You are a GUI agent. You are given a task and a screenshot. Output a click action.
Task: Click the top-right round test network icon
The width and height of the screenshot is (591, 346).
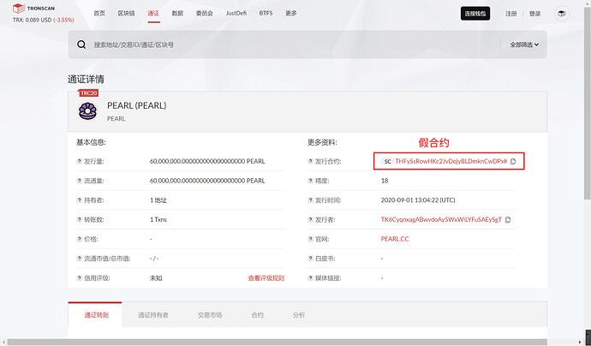pyautogui.click(x=562, y=14)
